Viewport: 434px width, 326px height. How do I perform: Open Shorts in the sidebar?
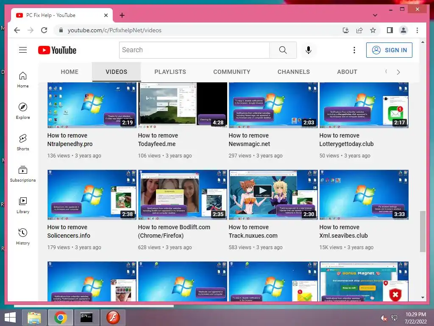click(23, 142)
